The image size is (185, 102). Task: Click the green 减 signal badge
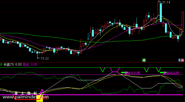tap(144, 60)
